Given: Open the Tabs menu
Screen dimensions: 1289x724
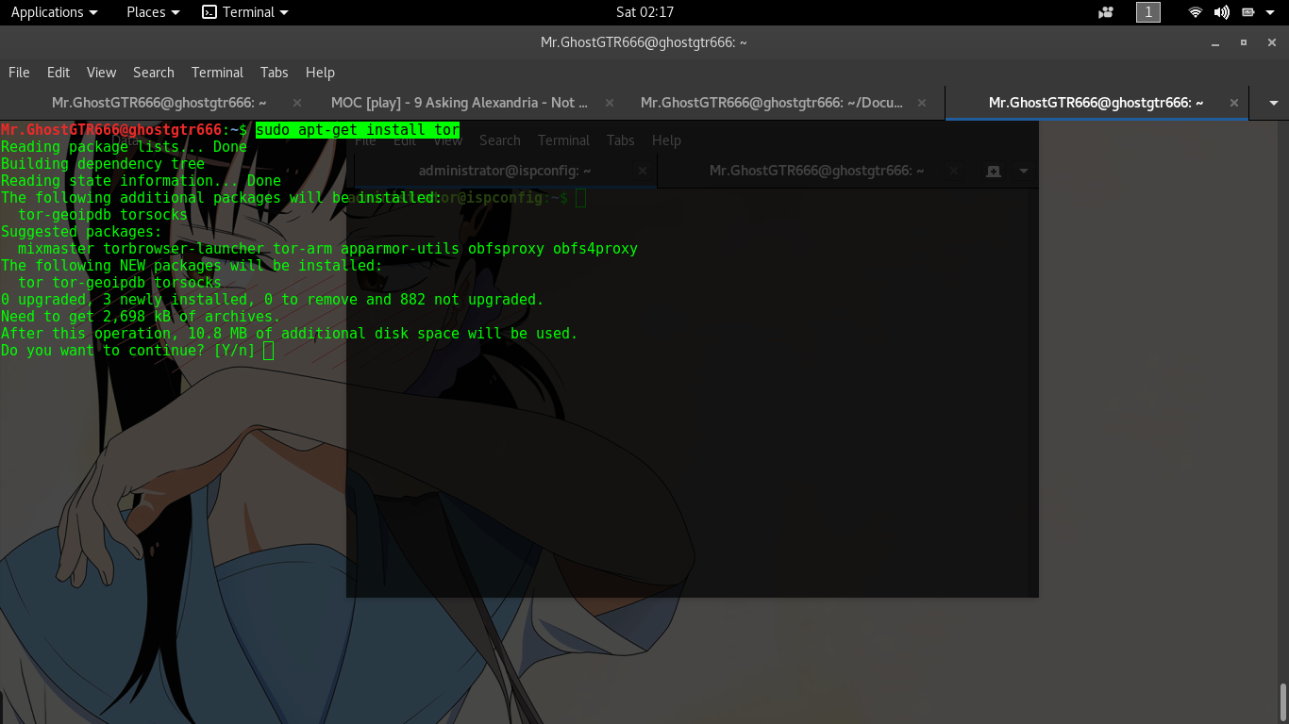Looking at the screenshot, I should (x=274, y=73).
